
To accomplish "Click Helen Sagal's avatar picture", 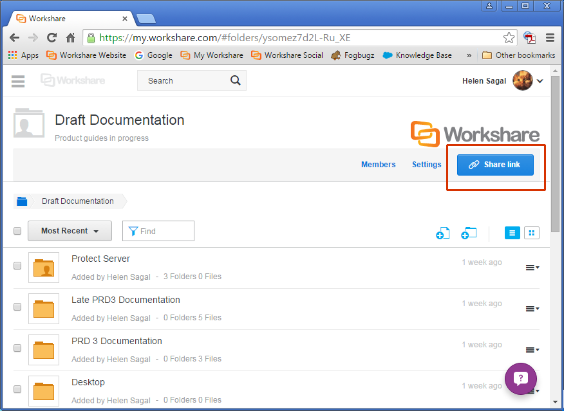I will pyautogui.click(x=522, y=81).
